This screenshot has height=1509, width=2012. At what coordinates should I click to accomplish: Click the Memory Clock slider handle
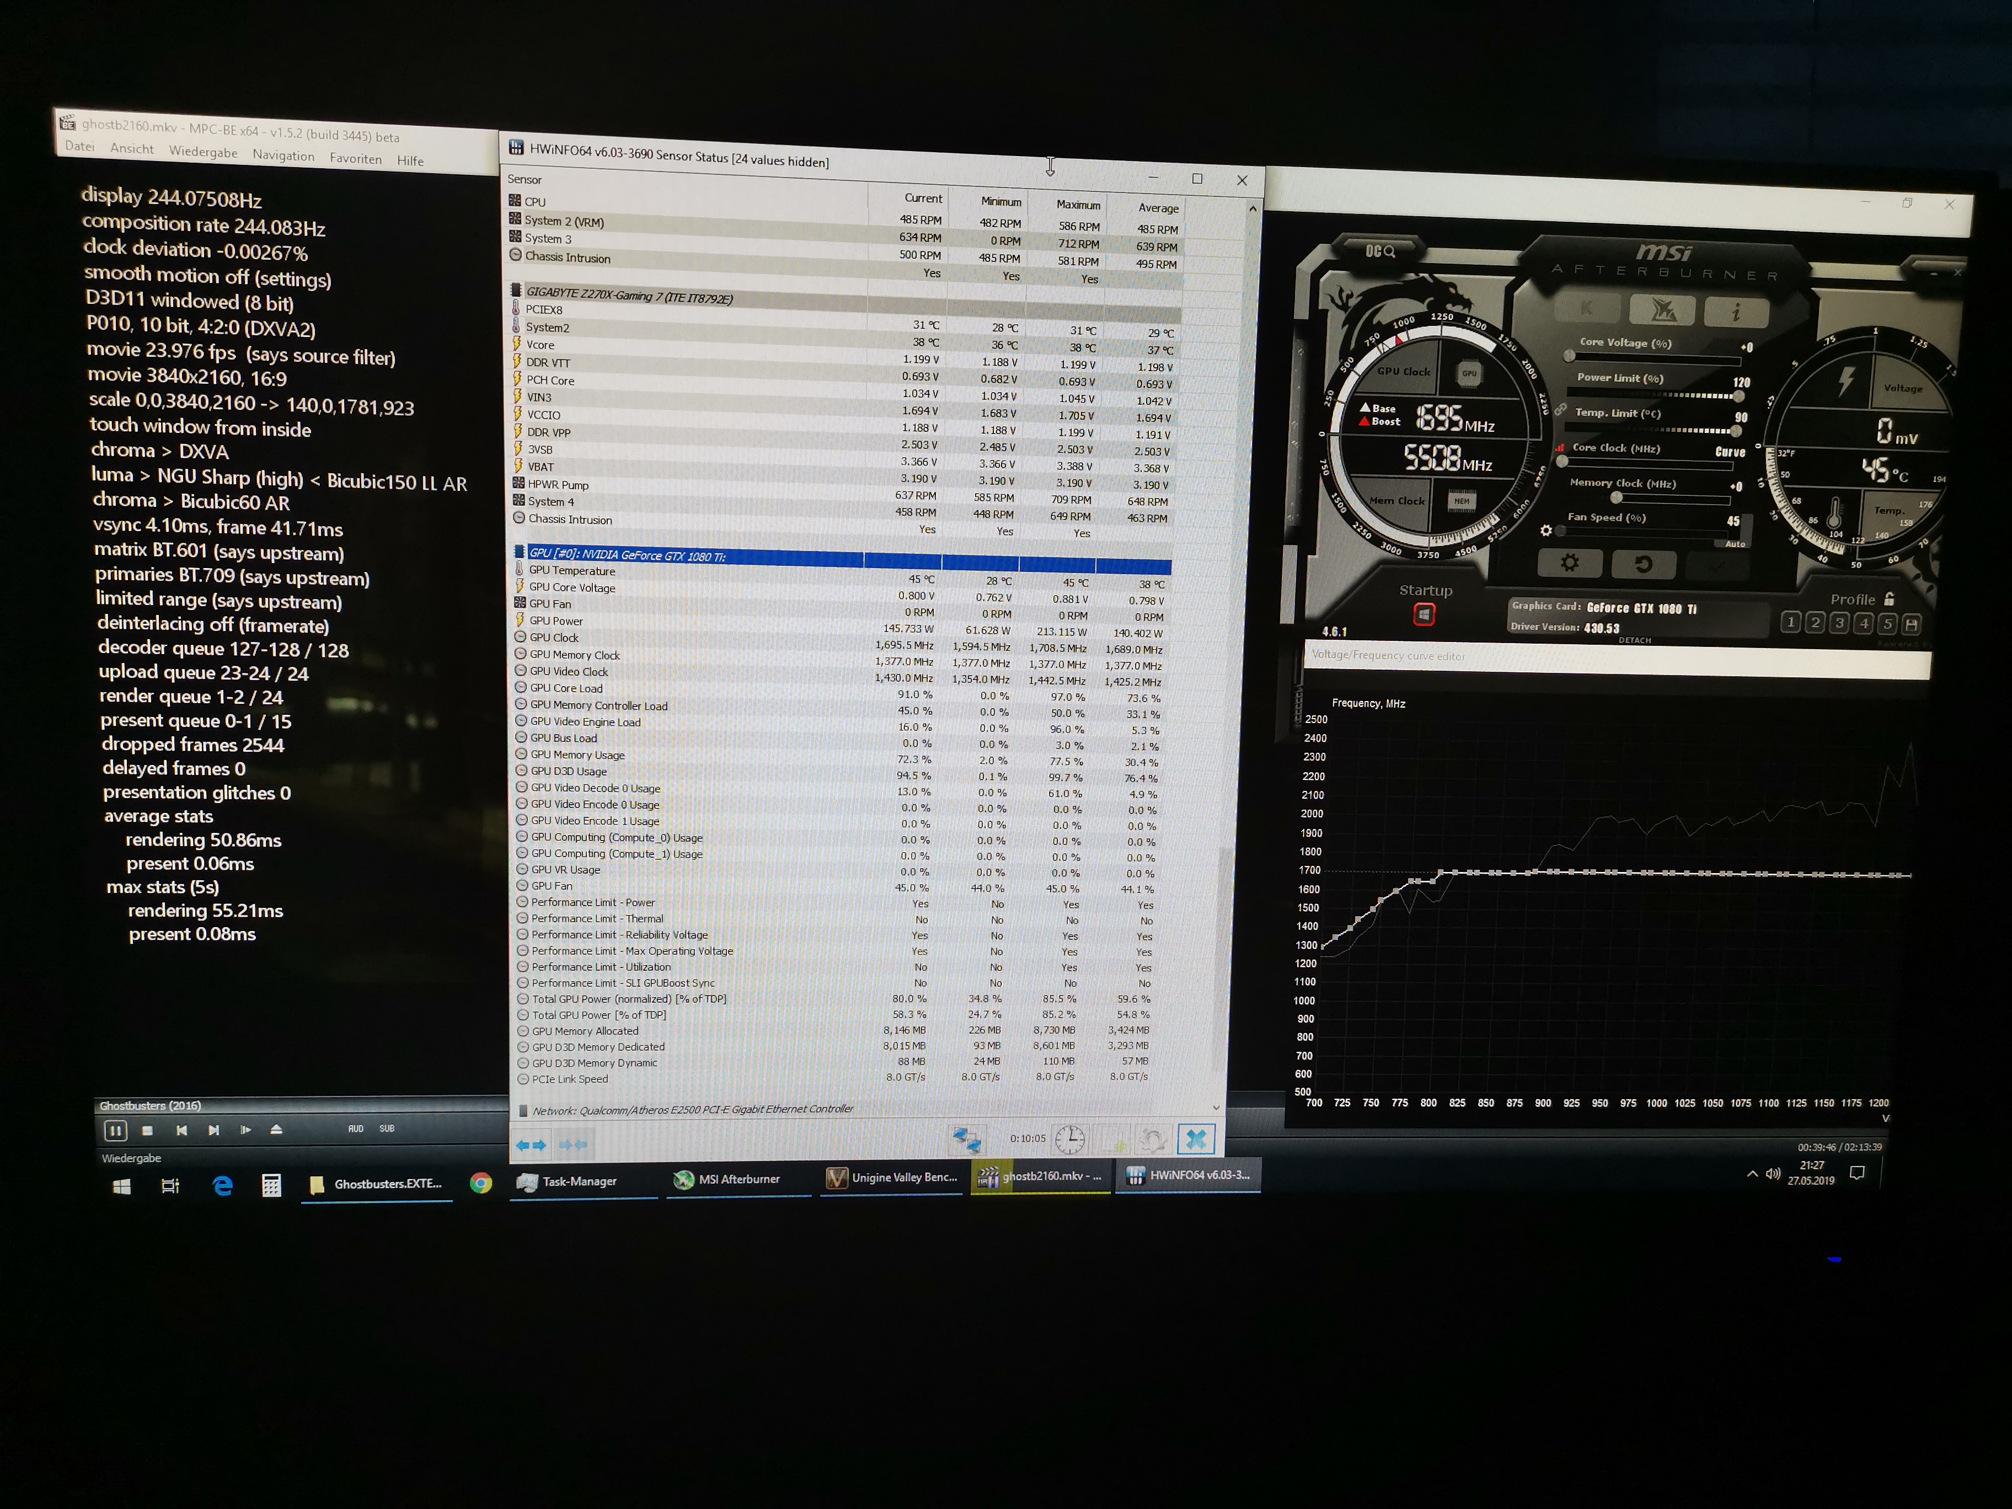point(1617,497)
